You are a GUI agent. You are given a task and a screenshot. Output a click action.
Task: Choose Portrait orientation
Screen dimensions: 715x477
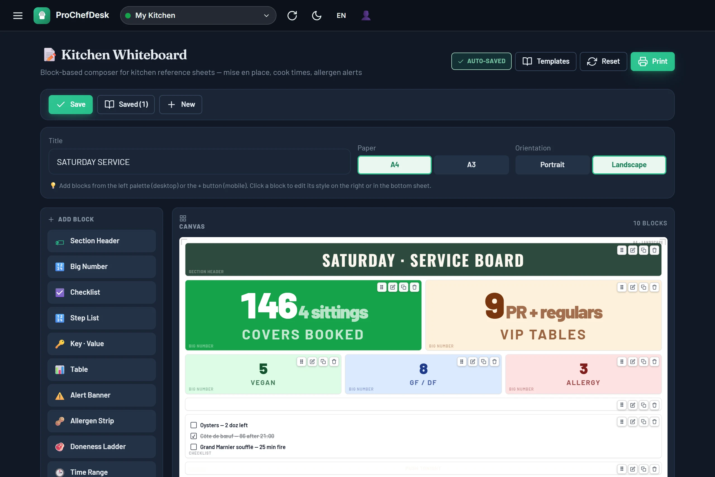[552, 165]
